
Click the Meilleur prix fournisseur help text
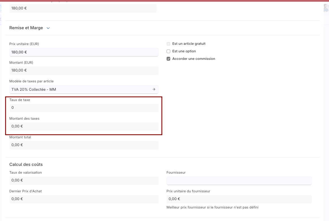tap(212, 207)
